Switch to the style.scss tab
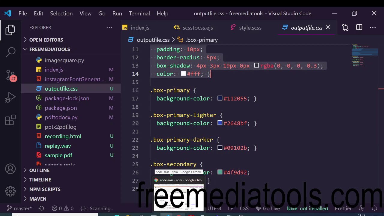The width and height of the screenshot is (384, 216). [x=250, y=28]
